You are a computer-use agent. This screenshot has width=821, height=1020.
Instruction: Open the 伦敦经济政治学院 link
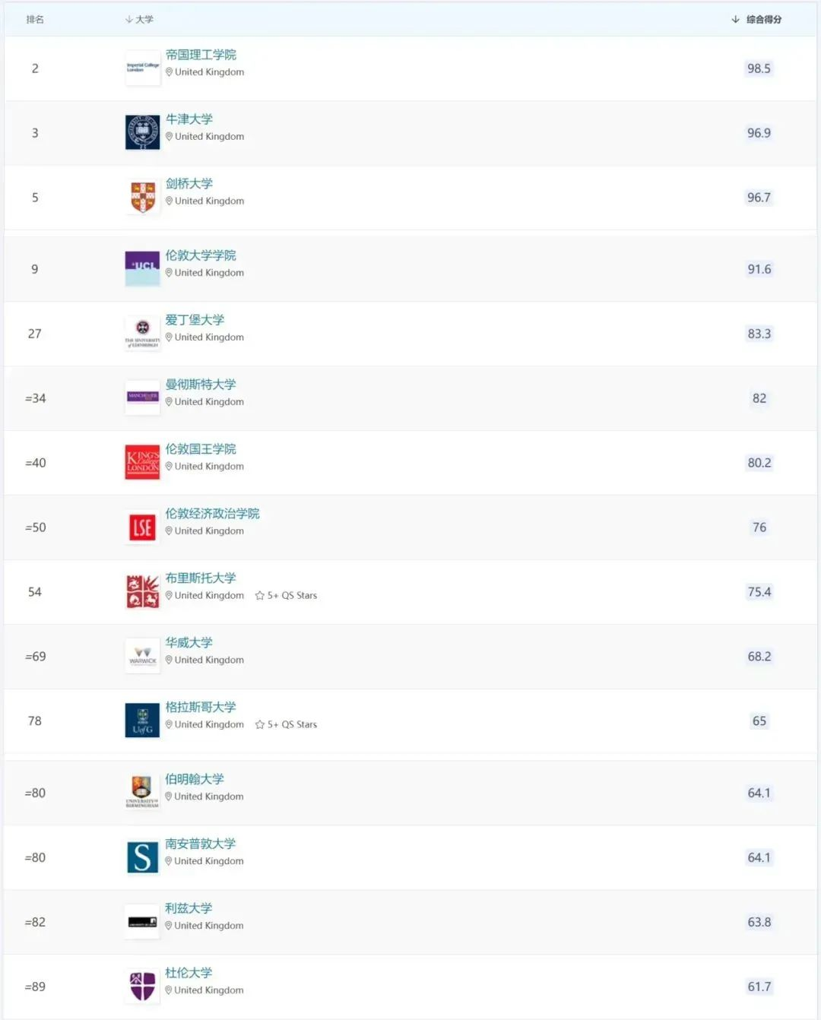tap(212, 514)
